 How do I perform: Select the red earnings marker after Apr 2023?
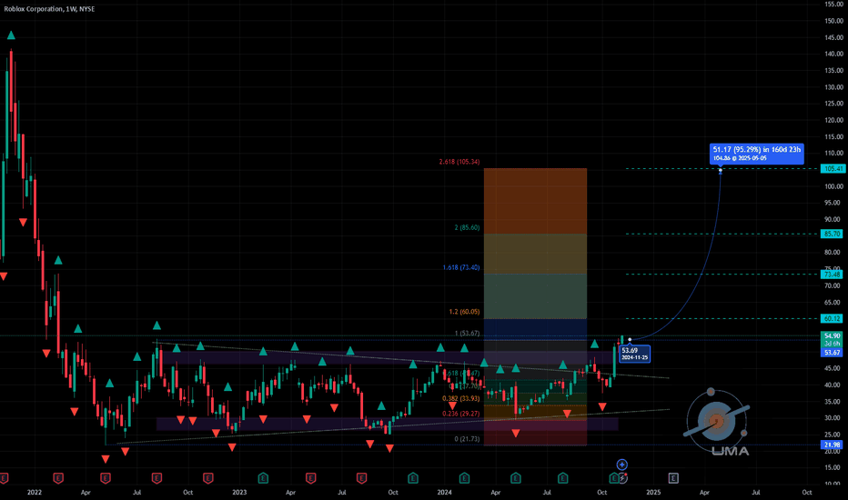310,478
